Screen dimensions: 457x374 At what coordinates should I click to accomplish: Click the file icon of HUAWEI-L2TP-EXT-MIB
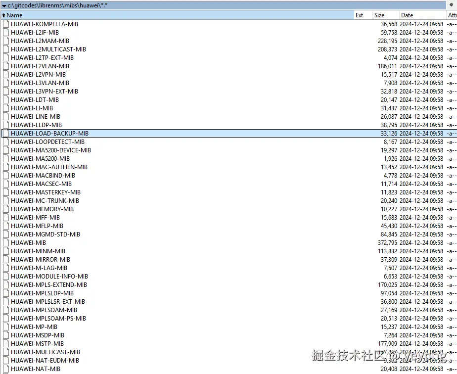6,58
